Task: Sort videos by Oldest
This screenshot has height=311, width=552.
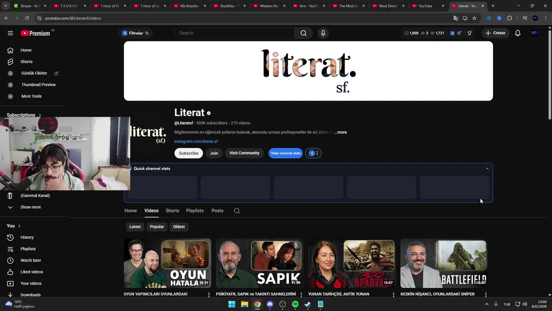Action: click(x=179, y=227)
